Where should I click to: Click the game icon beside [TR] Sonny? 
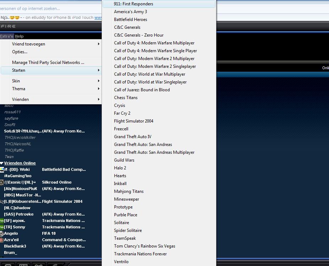pos(2,227)
